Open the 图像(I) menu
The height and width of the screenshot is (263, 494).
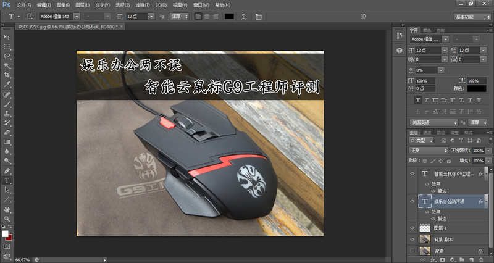[64, 5]
